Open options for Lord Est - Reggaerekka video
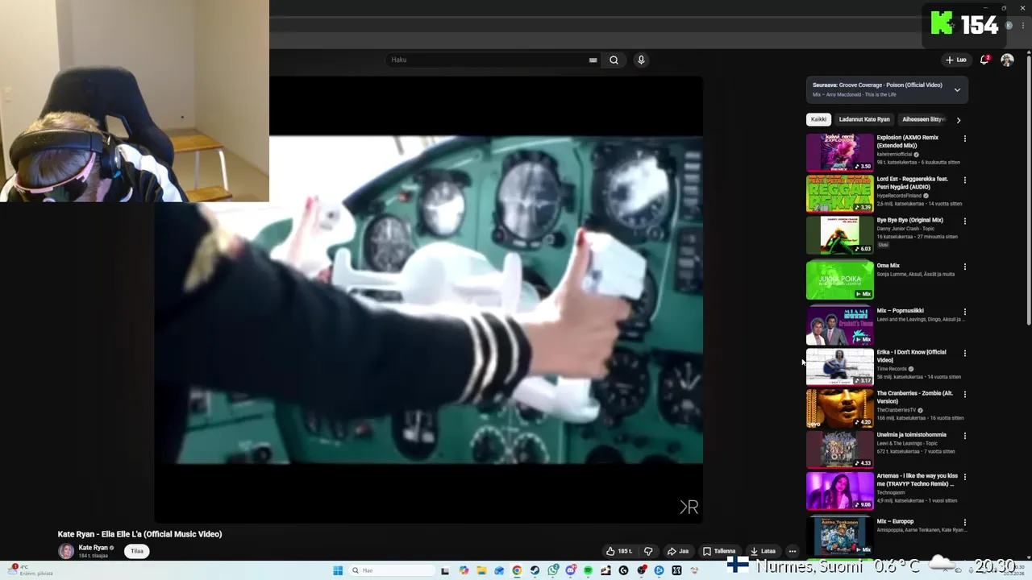 click(964, 180)
